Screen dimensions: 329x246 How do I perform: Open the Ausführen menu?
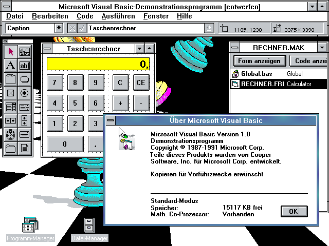118,16
